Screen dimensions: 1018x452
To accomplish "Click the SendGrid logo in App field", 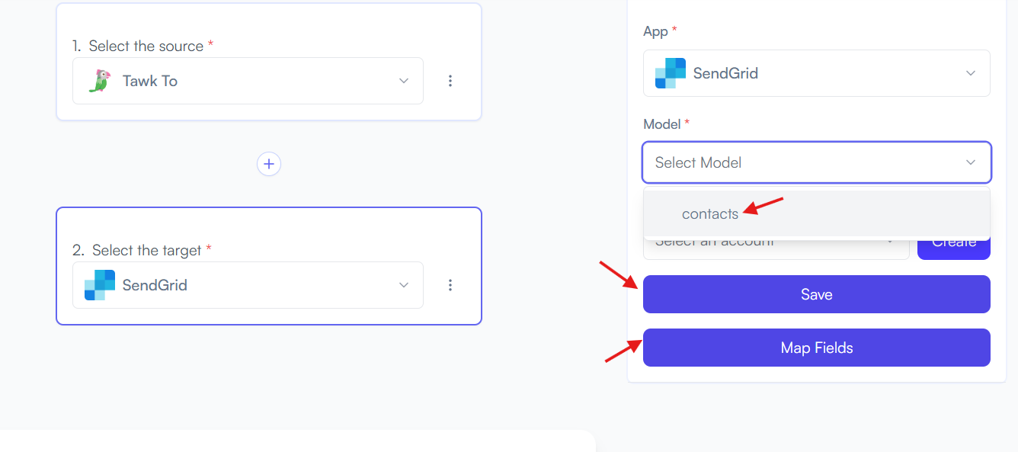I will point(671,73).
